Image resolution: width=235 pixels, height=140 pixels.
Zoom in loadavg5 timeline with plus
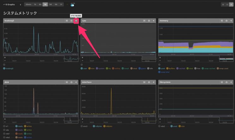5,58
